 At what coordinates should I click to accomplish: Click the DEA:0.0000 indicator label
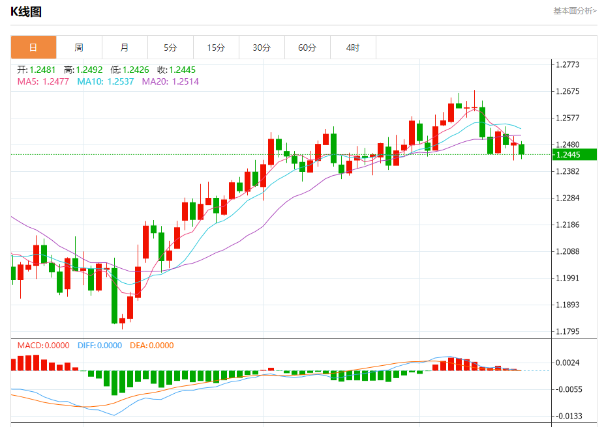click(x=152, y=345)
